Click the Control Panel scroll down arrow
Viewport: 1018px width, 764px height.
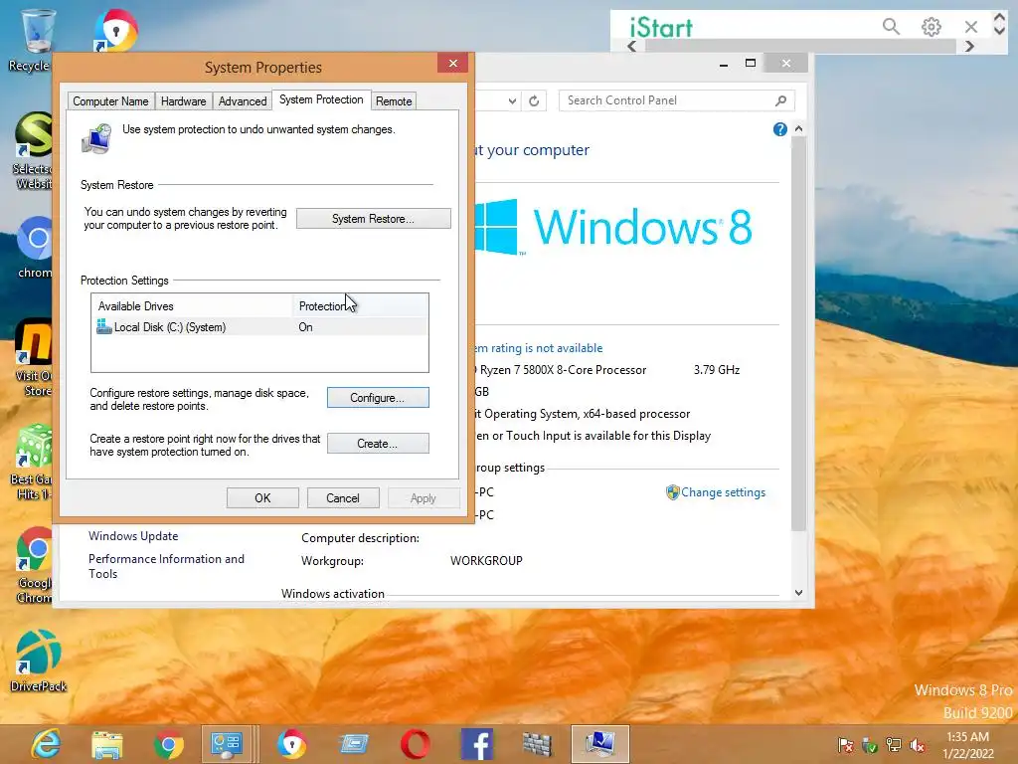pyautogui.click(x=798, y=593)
